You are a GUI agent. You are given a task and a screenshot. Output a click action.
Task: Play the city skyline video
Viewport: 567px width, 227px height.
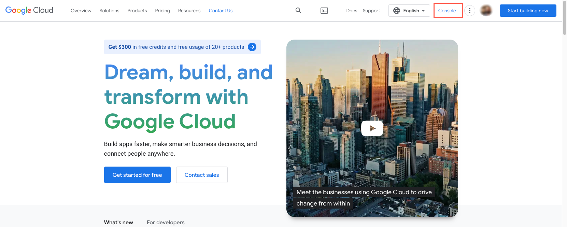(372, 128)
